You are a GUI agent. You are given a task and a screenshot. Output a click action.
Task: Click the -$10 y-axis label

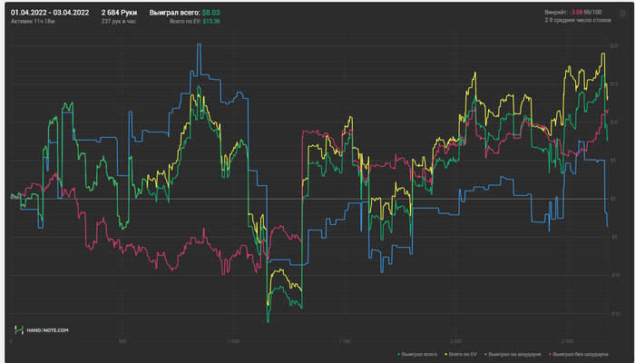coord(614,276)
